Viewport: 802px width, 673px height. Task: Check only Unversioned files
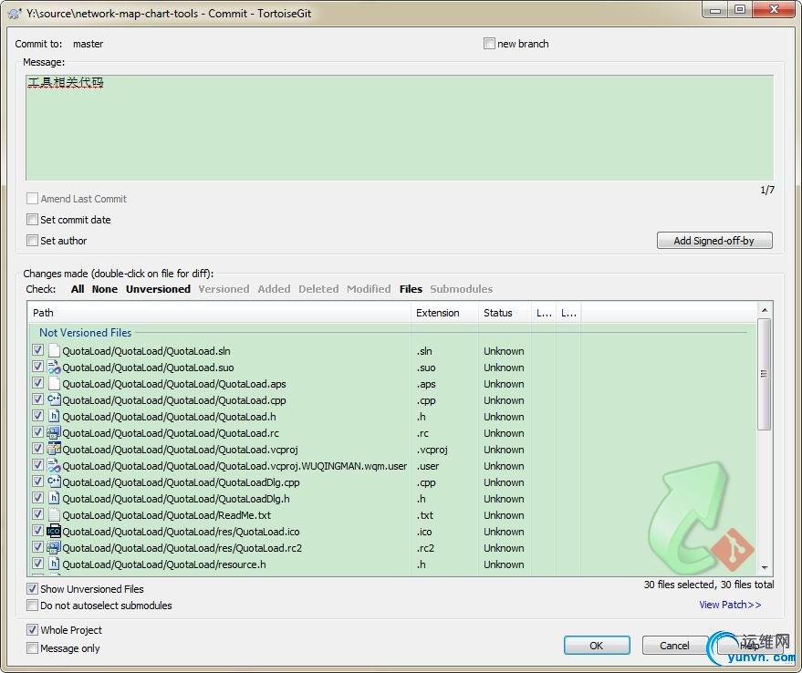158,289
